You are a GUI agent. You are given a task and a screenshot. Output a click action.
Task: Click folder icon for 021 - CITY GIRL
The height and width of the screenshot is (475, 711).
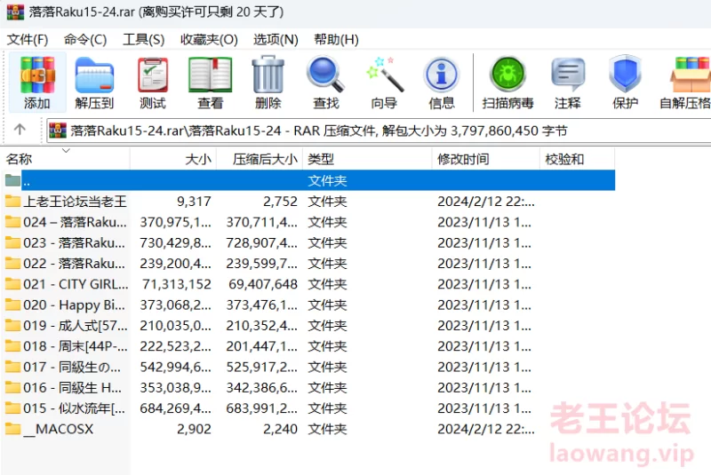pyautogui.click(x=12, y=284)
